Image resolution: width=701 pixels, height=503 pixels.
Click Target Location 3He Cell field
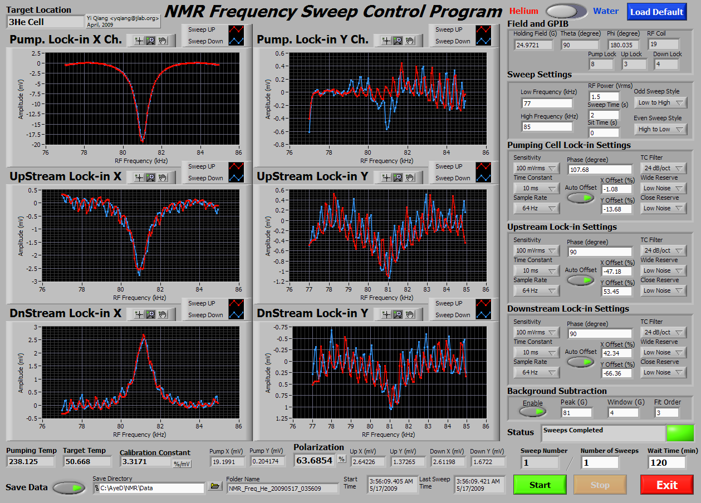tap(44, 22)
